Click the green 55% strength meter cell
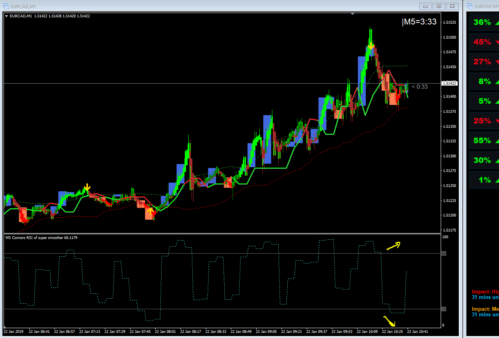499x338 pixels. 483,140
